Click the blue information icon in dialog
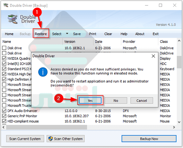 pos(43,72)
